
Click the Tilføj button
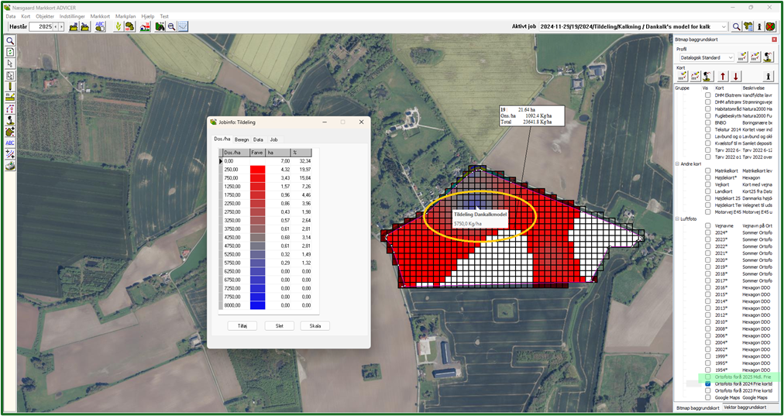point(242,326)
